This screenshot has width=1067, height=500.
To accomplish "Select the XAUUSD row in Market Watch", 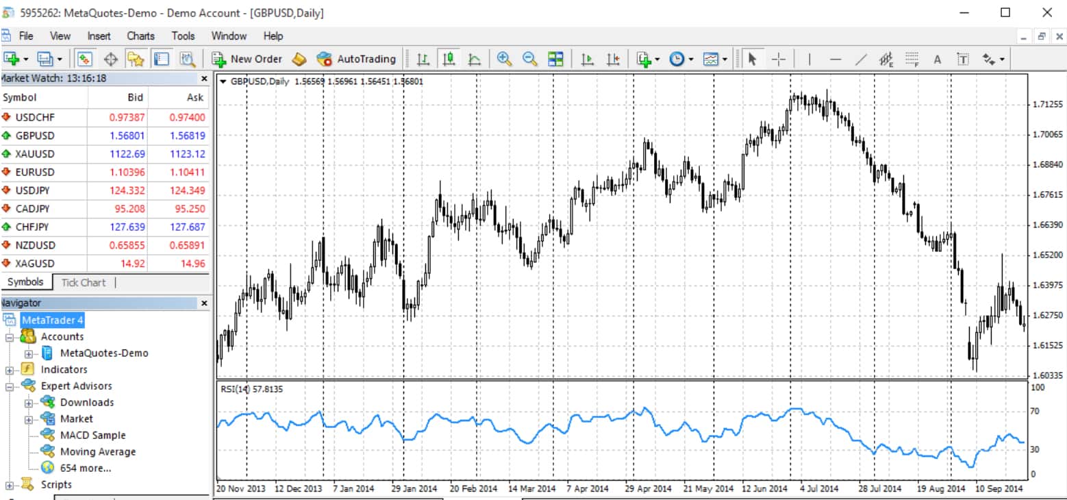I will click(35, 154).
